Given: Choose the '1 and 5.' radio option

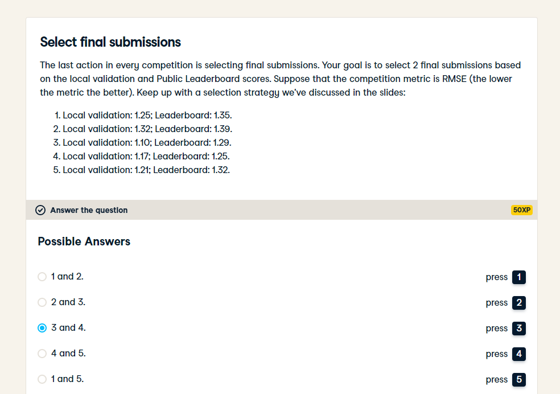Looking at the screenshot, I should coord(42,379).
